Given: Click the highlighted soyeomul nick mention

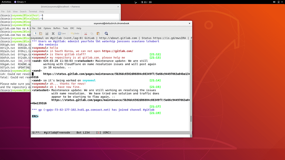Looking at the screenshot, I should (89, 80).
